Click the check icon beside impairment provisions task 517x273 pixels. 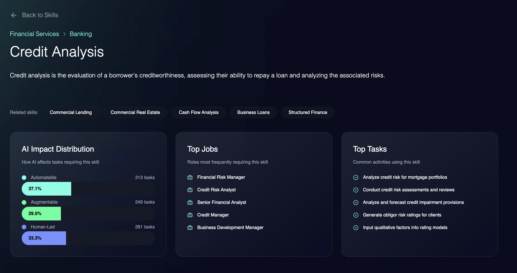356,202
